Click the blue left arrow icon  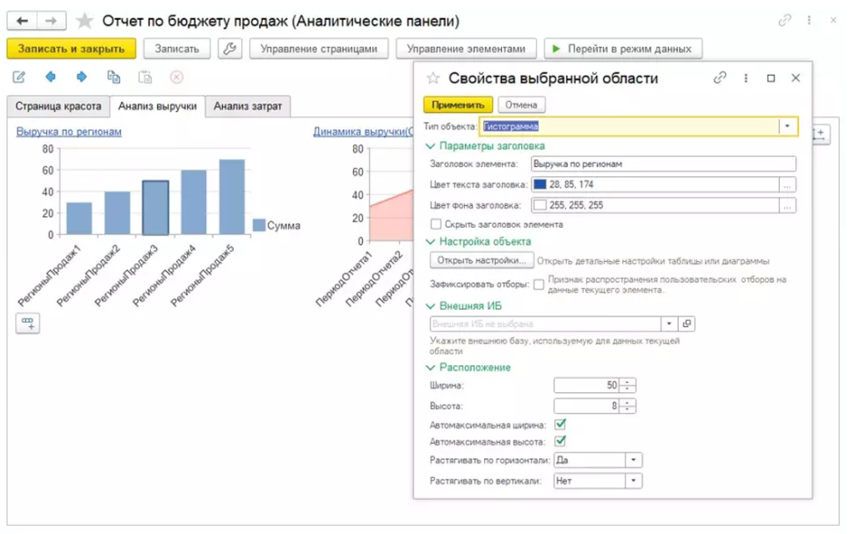click(51, 77)
